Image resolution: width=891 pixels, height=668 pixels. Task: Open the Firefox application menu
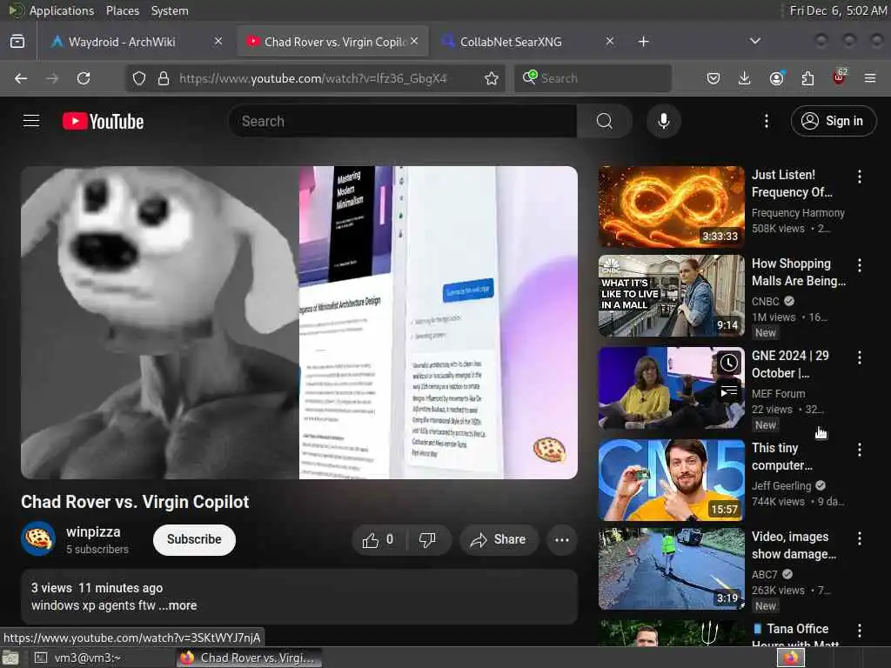870,78
